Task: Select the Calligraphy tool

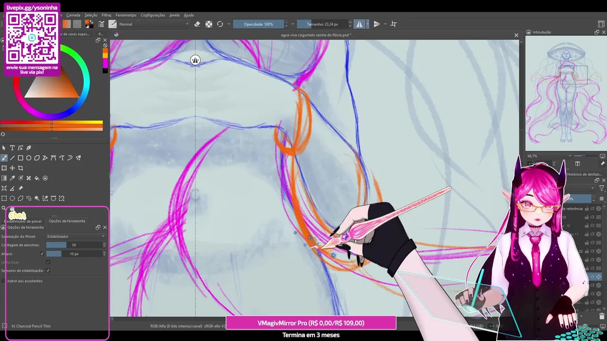Action: point(28,148)
